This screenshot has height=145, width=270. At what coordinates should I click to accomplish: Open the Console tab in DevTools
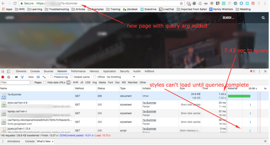pos(35,71)
